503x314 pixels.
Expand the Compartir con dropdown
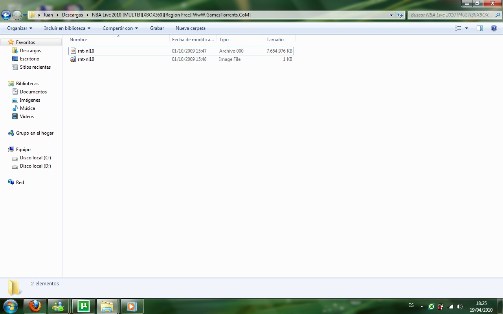[x=120, y=28]
